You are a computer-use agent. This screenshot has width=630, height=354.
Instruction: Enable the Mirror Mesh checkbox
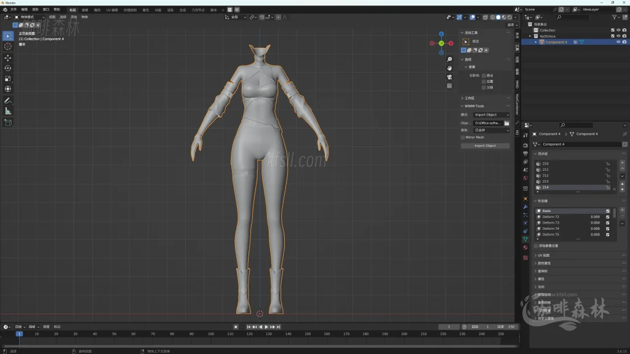463,137
